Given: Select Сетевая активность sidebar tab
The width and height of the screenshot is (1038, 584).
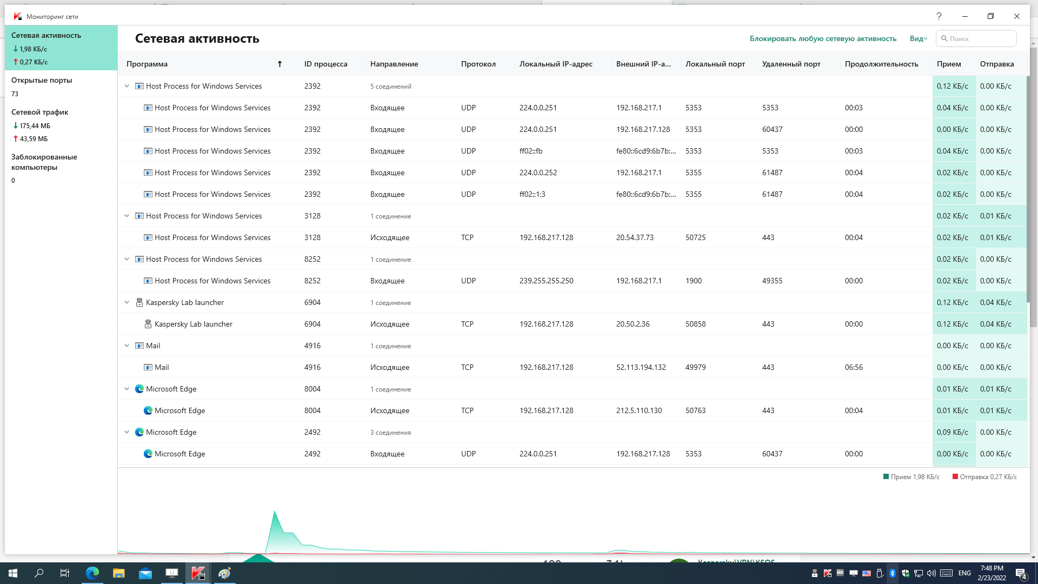Looking at the screenshot, I should point(61,48).
